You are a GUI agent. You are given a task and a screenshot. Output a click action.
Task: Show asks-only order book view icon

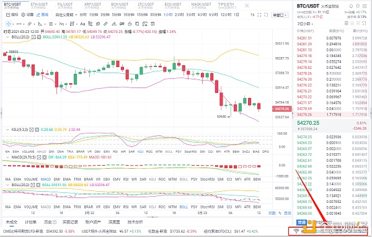pyautogui.click(x=358, y=24)
